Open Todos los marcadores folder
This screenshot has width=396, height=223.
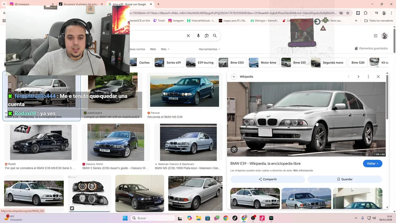[379, 21]
